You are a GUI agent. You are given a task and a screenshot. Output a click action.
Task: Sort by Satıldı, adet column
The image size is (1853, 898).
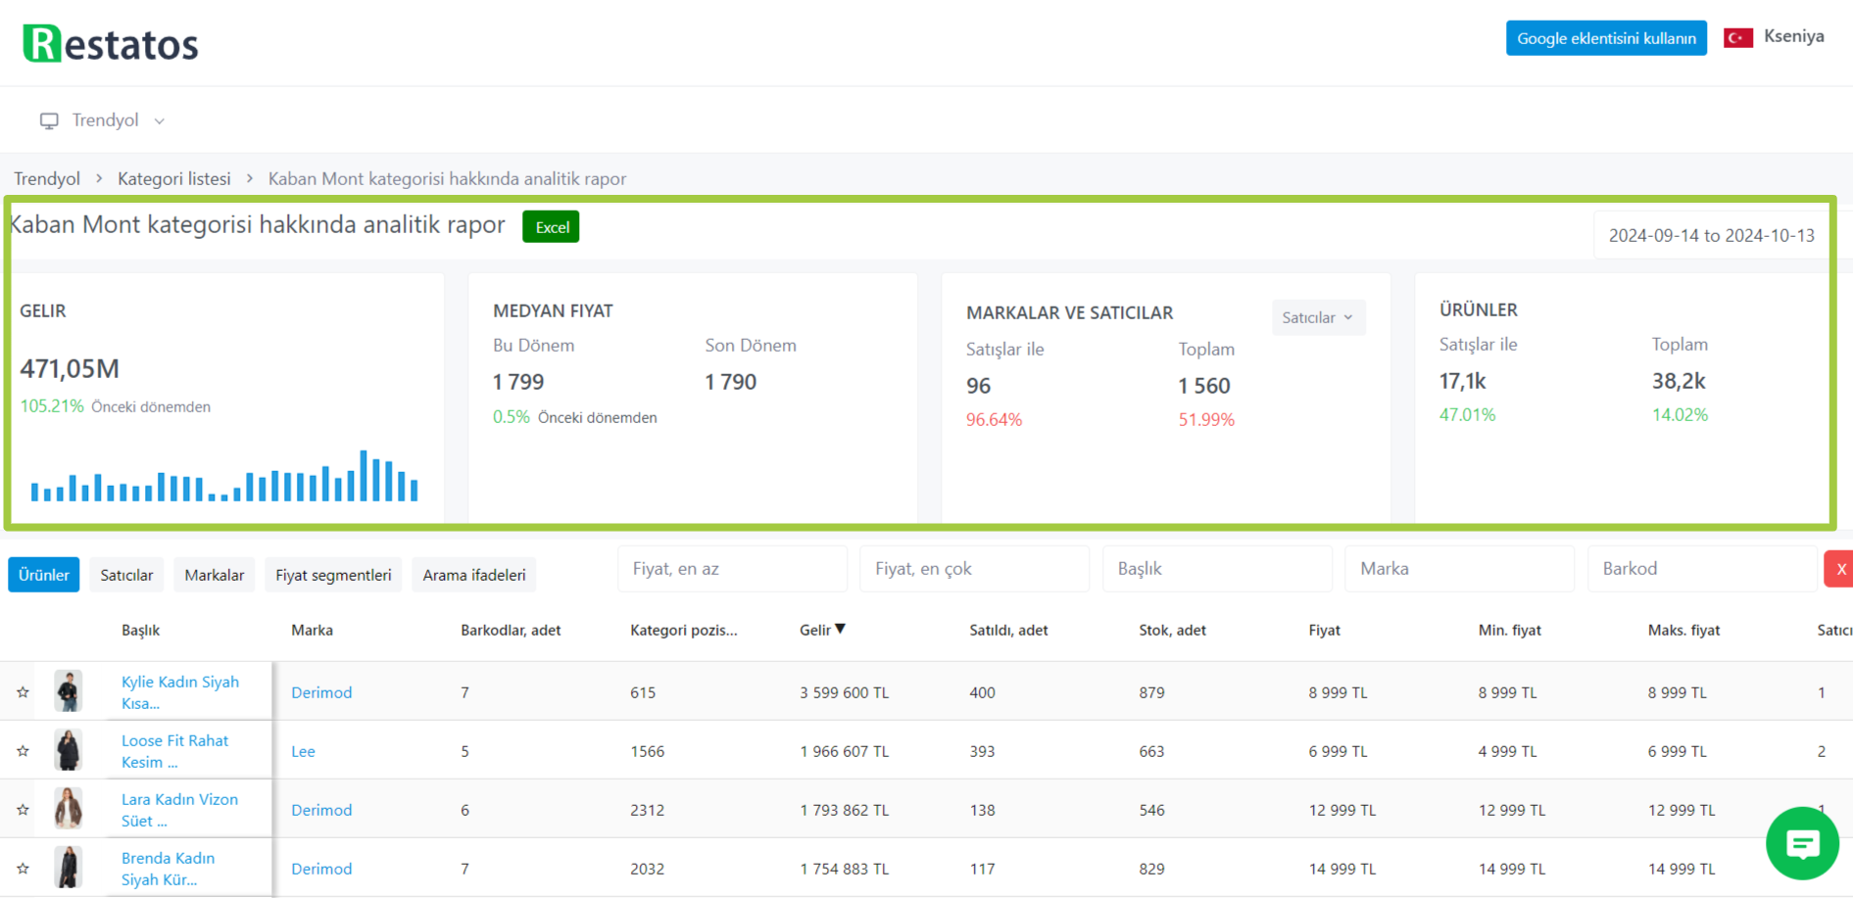point(1008,630)
